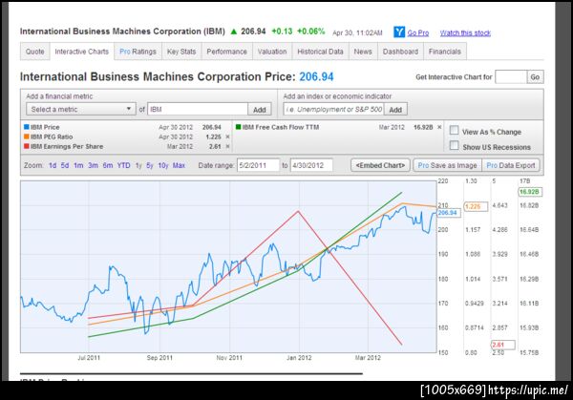Image resolution: width=573 pixels, height=400 pixels.
Task: Set zoom to 3m
Action: click(x=93, y=165)
